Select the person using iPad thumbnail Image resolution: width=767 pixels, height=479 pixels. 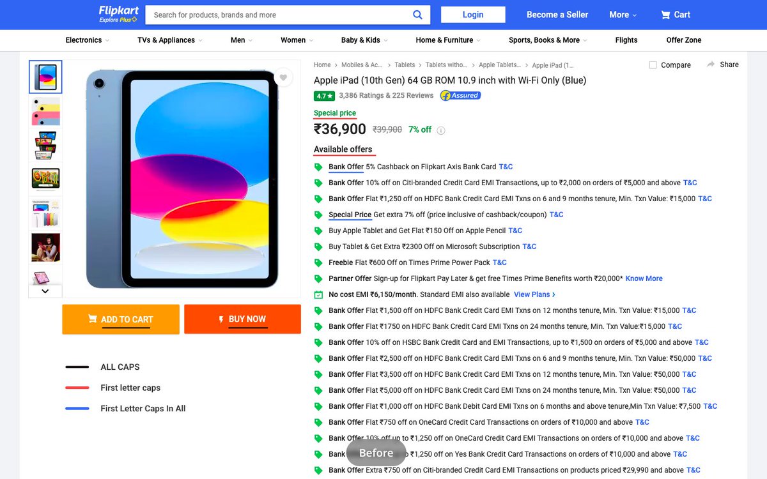45,247
